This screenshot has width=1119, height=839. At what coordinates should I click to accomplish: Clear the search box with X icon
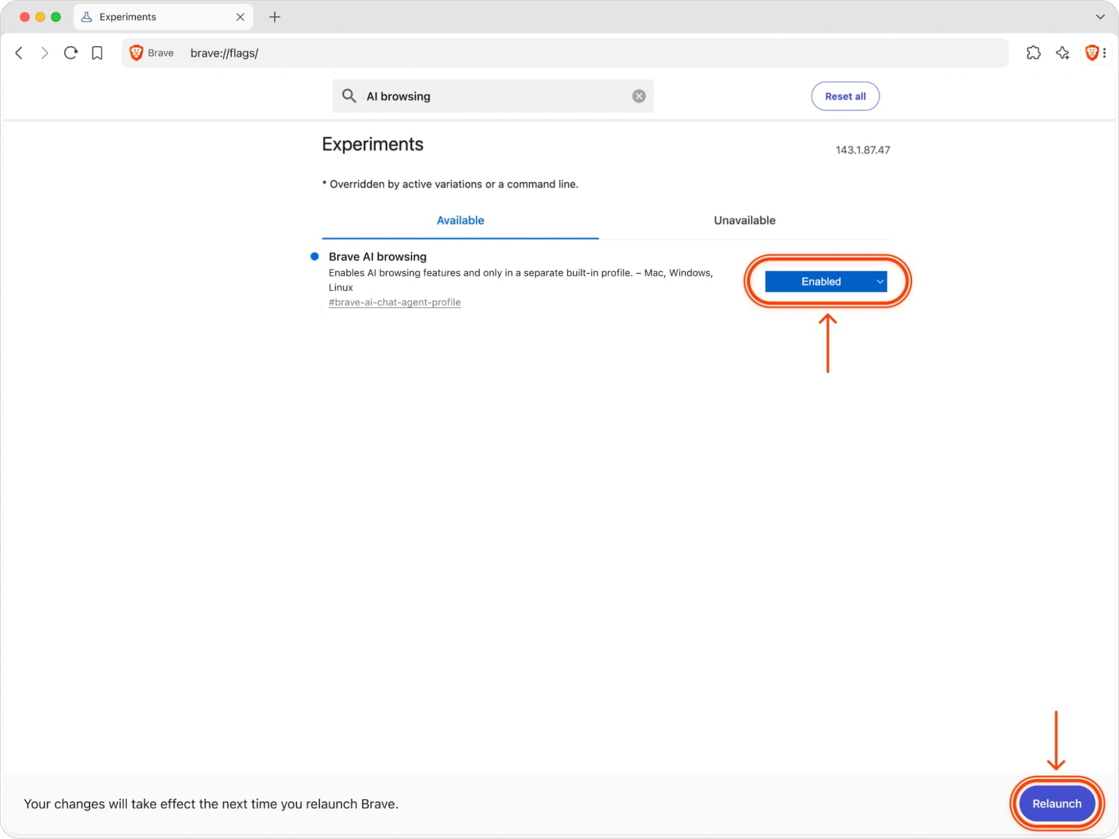tap(639, 96)
